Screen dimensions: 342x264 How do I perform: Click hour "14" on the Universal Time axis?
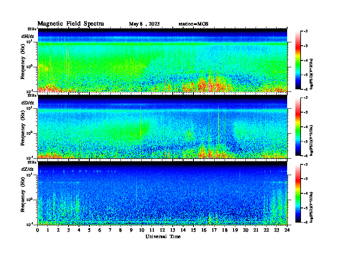pos(183,230)
